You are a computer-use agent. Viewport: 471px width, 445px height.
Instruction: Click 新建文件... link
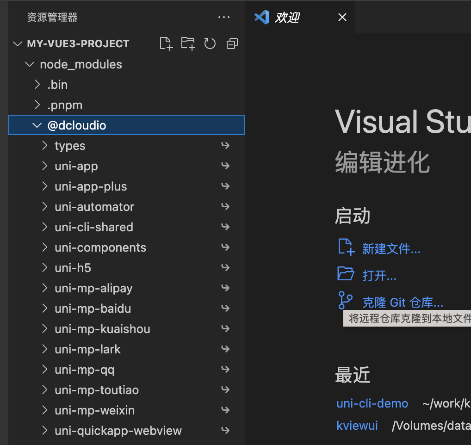pyautogui.click(x=391, y=249)
